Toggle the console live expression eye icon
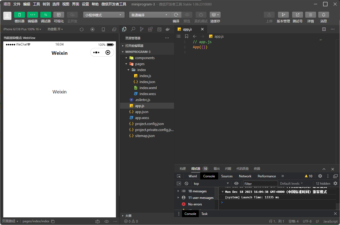This screenshot has width=340, height=225. click(x=236, y=184)
